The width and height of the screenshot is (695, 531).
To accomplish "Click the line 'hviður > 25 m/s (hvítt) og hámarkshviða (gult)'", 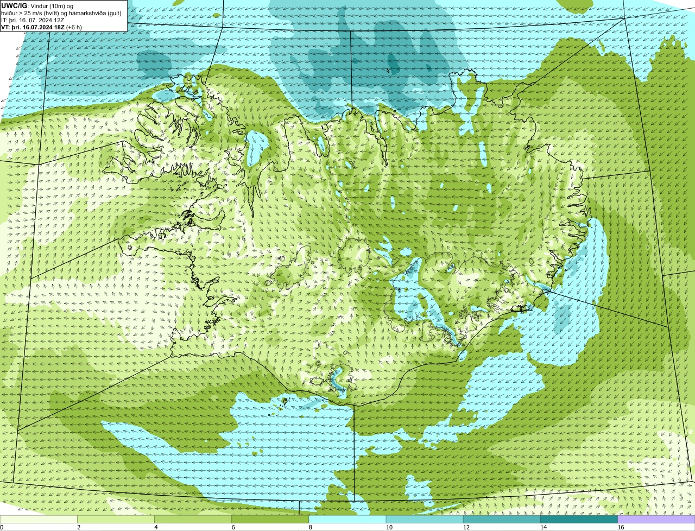I will click(61, 13).
